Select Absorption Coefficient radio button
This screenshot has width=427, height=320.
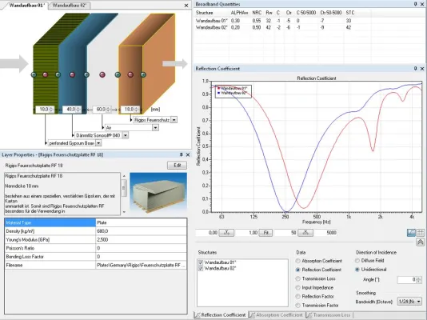(x=298, y=261)
